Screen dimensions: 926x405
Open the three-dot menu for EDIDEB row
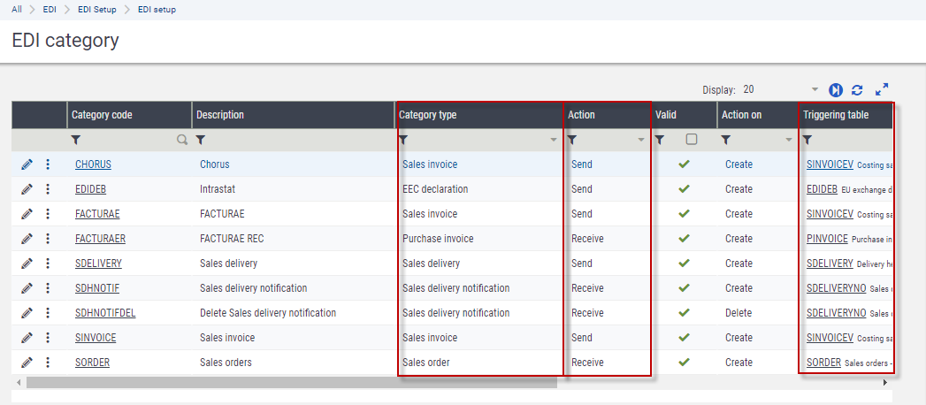pyautogui.click(x=48, y=189)
